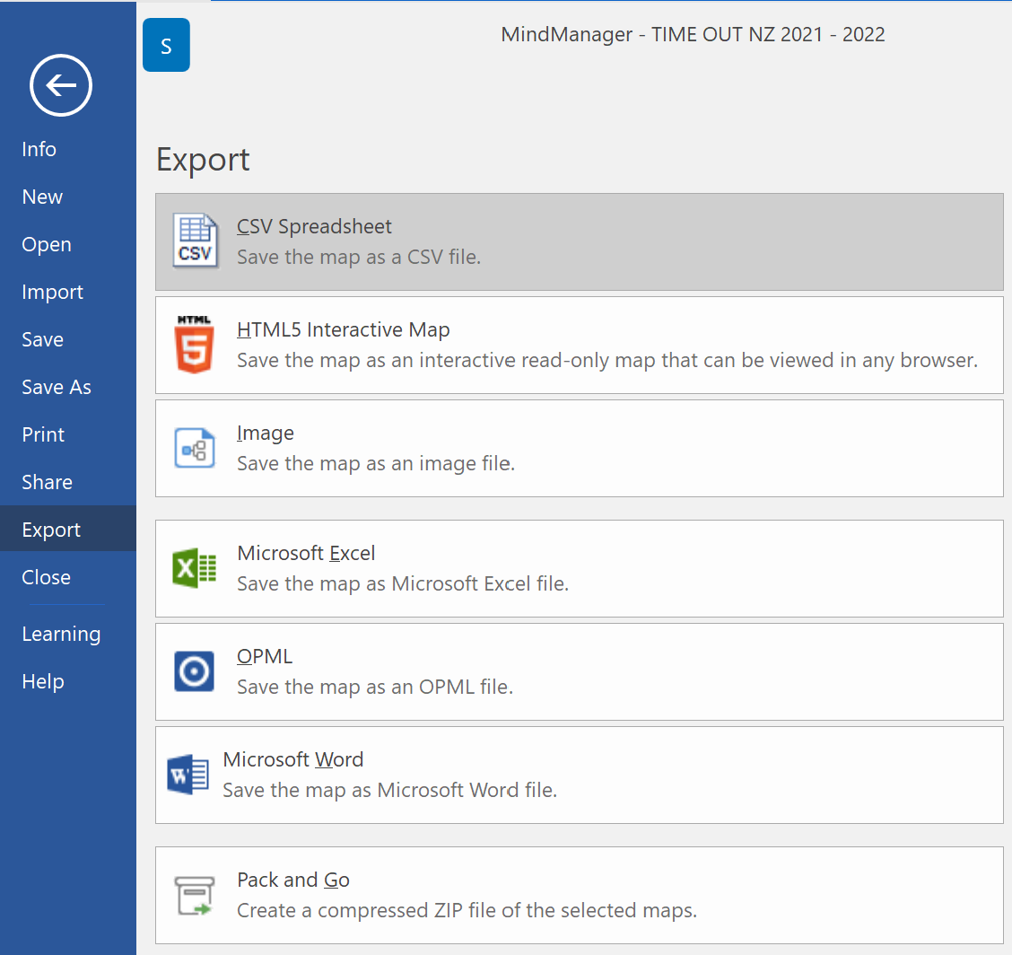Select the Pack and Go option
Screen dimensions: 1012x955
click(x=579, y=895)
